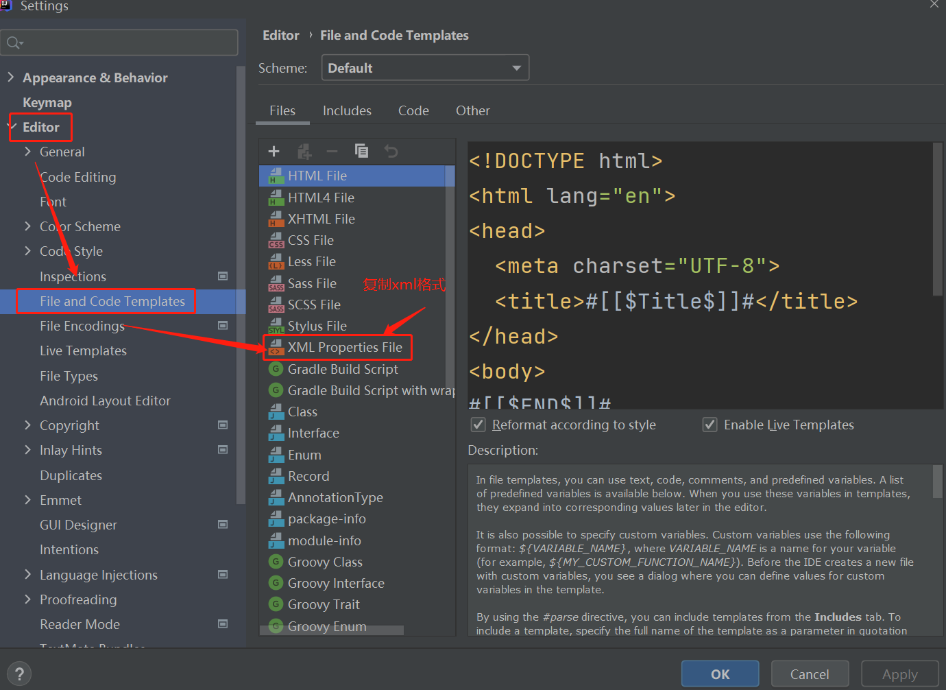Uncheck Reformat according to style
The width and height of the screenshot is (946, 690).
(478, 425)
